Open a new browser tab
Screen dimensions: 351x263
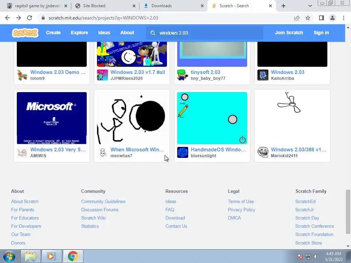tap(283, 6)
